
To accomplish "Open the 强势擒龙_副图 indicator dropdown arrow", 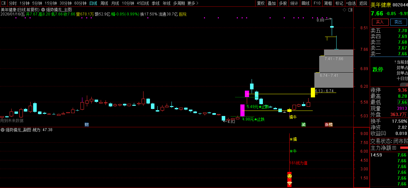I will click(3, 130).
